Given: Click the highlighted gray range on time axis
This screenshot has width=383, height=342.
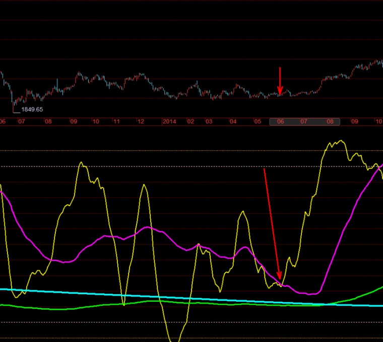Looking at the screenshot, I should (305, 122).
